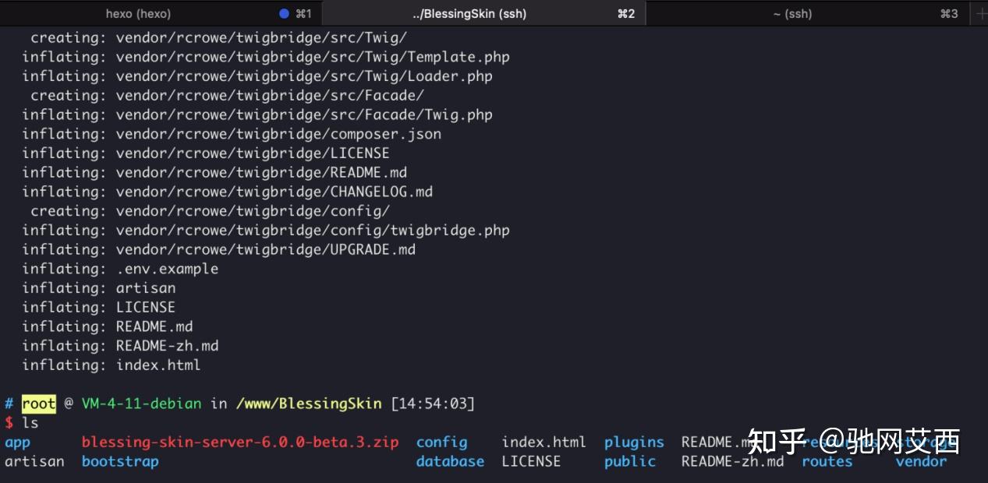Switch to the hexo (hexo) tab
The image size is (988, 483).
pos(138,13)
